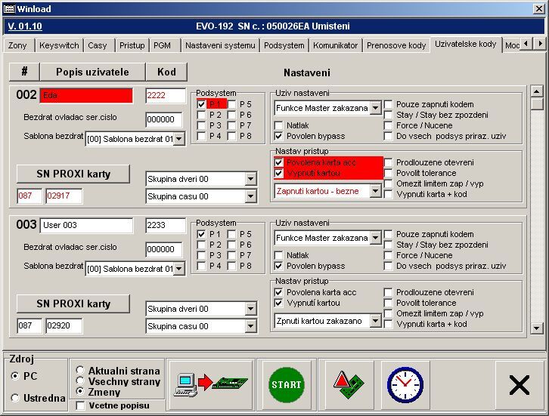Click the Kod field containing 2233
The image size is (549, 416).
tap(166, 226)
